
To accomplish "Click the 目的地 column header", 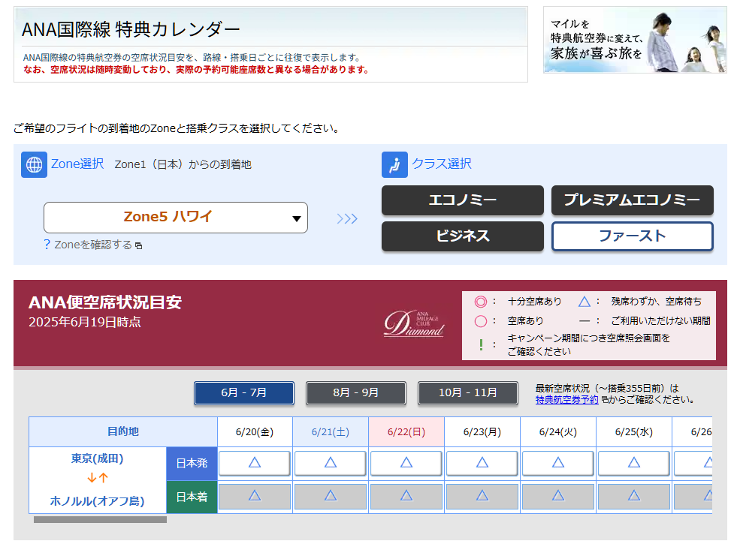I will [123, 431].
